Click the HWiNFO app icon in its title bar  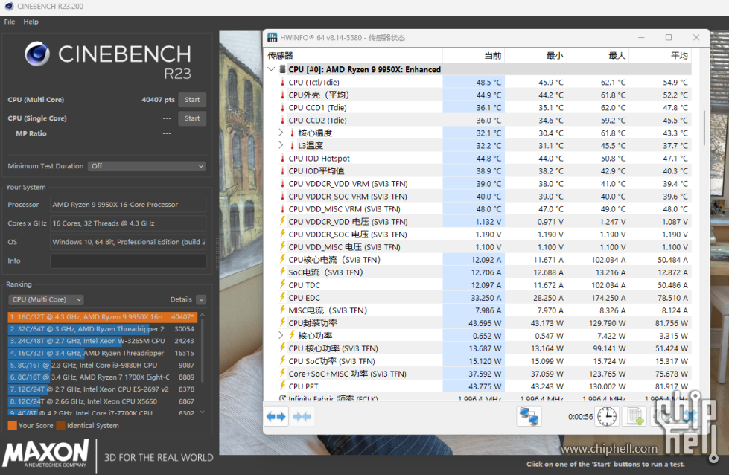pos(273,38)
